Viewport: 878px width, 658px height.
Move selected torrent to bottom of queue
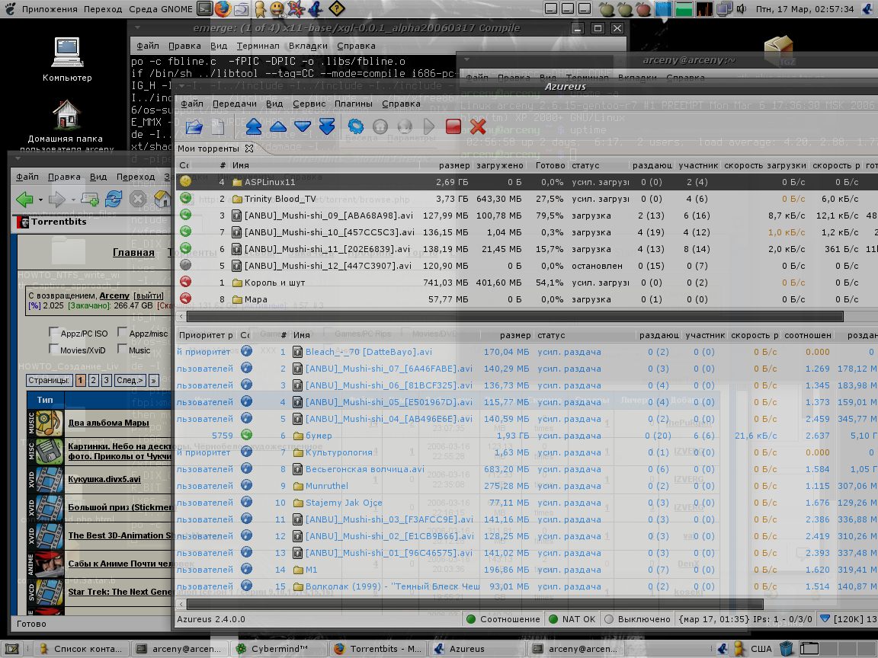(327, 126)
